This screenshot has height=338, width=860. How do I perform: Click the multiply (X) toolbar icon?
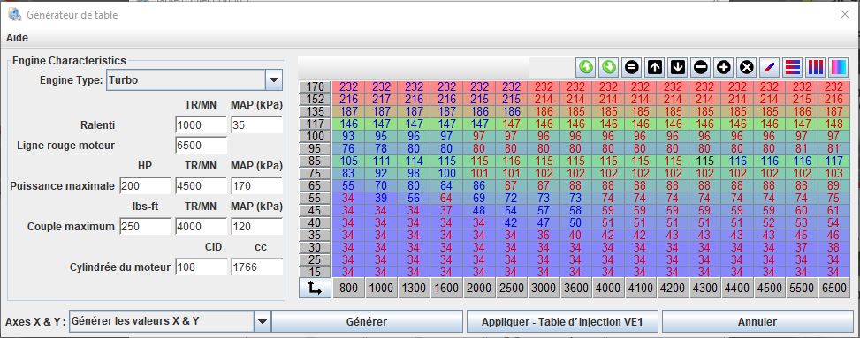[747, 67]
